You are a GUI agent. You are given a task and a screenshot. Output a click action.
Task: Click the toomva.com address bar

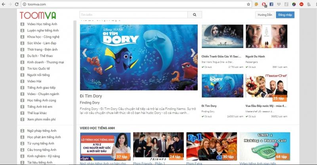[x=136, y=4]
